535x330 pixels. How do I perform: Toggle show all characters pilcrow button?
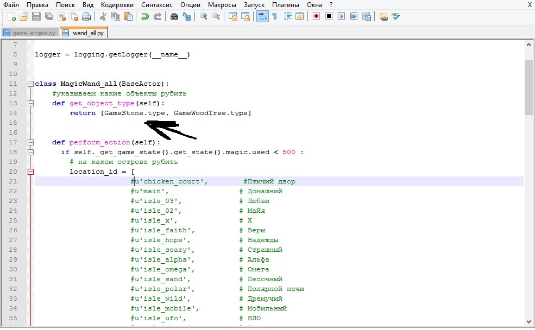(x=274, y=17)
